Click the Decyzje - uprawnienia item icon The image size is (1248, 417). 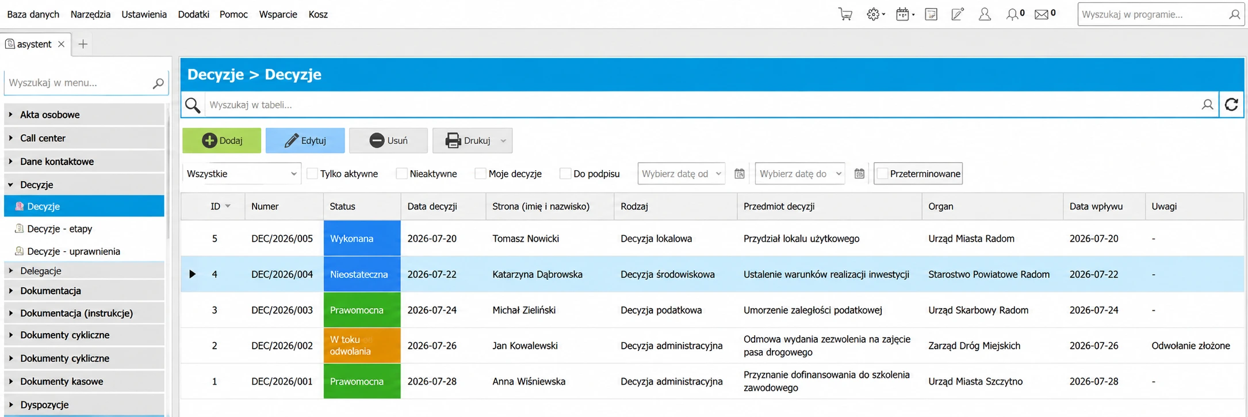[x=20, y=251]
